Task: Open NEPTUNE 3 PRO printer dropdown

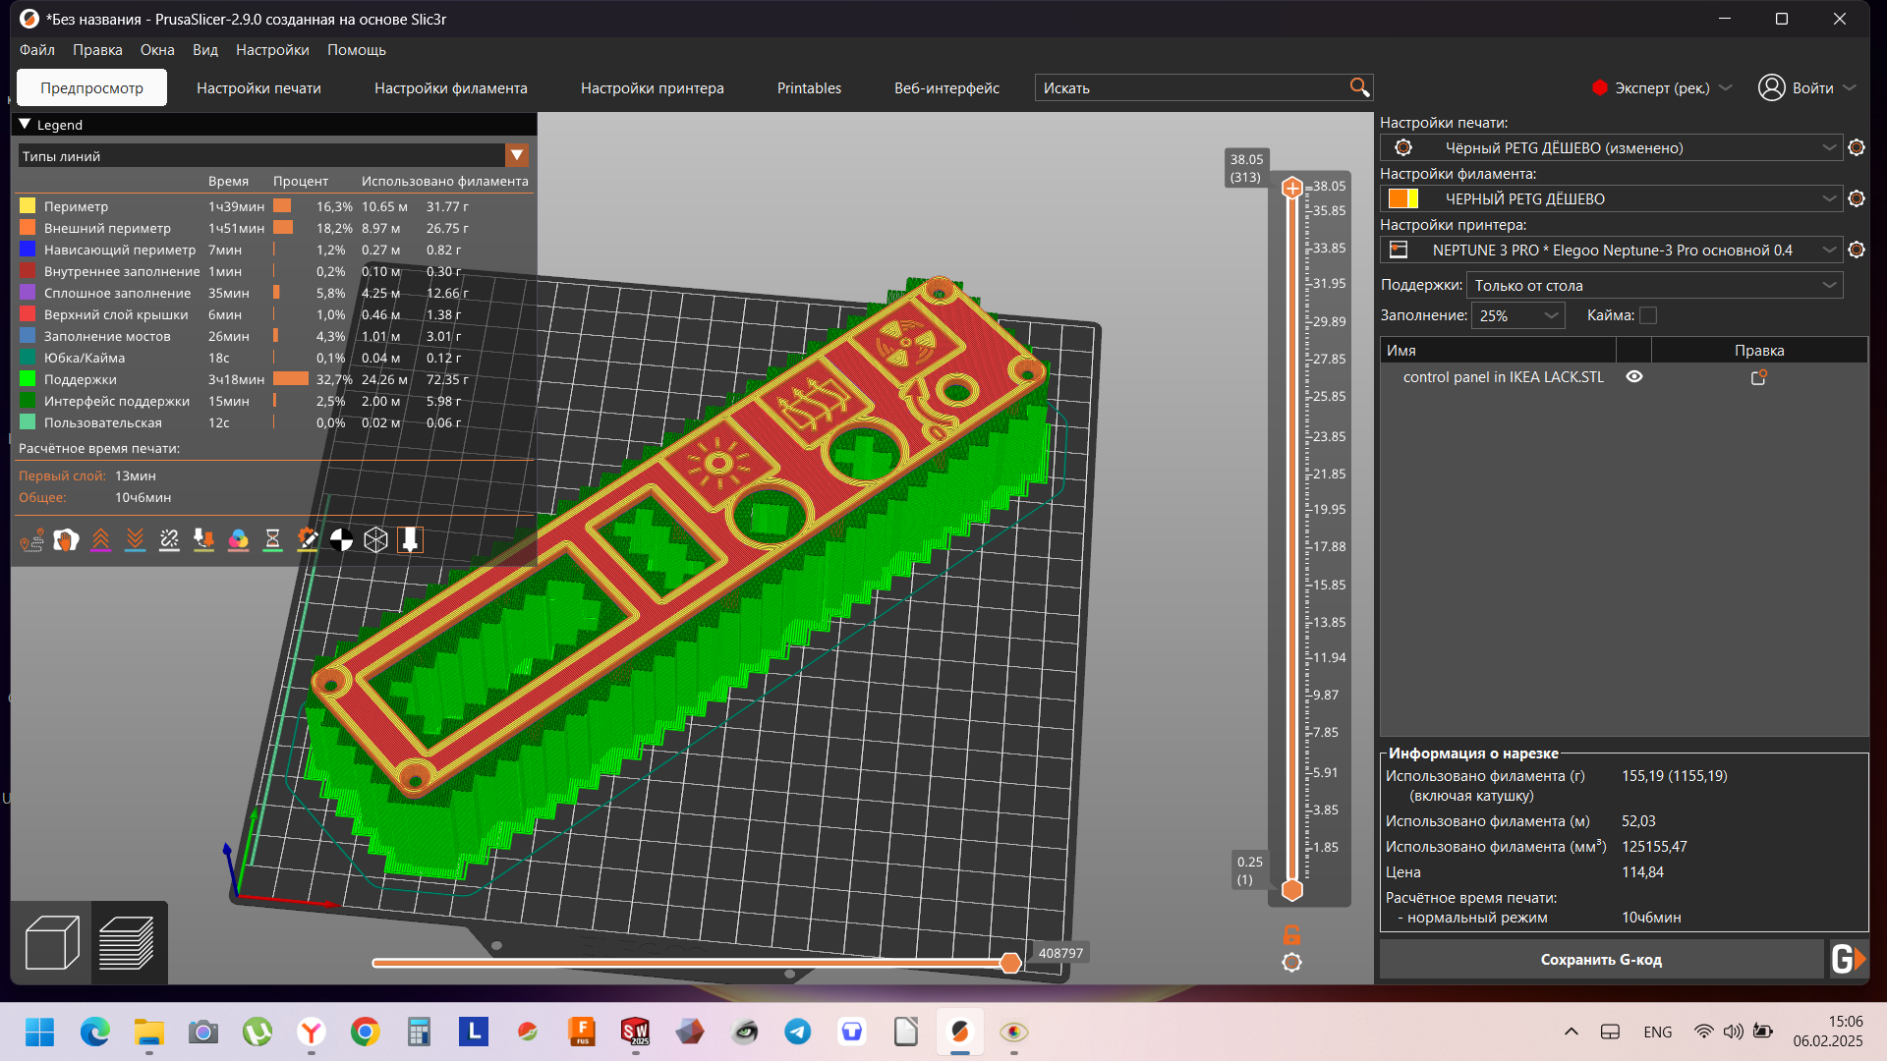Action: click(1610, 250)
